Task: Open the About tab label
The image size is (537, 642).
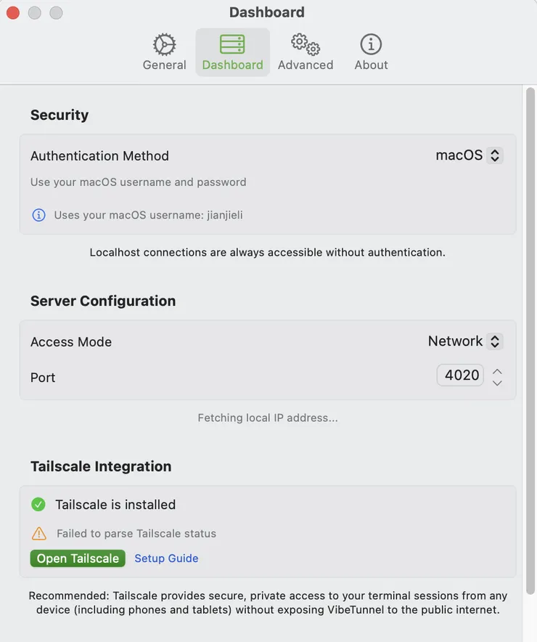Action: pyautogui.click(x=371, y=65)
